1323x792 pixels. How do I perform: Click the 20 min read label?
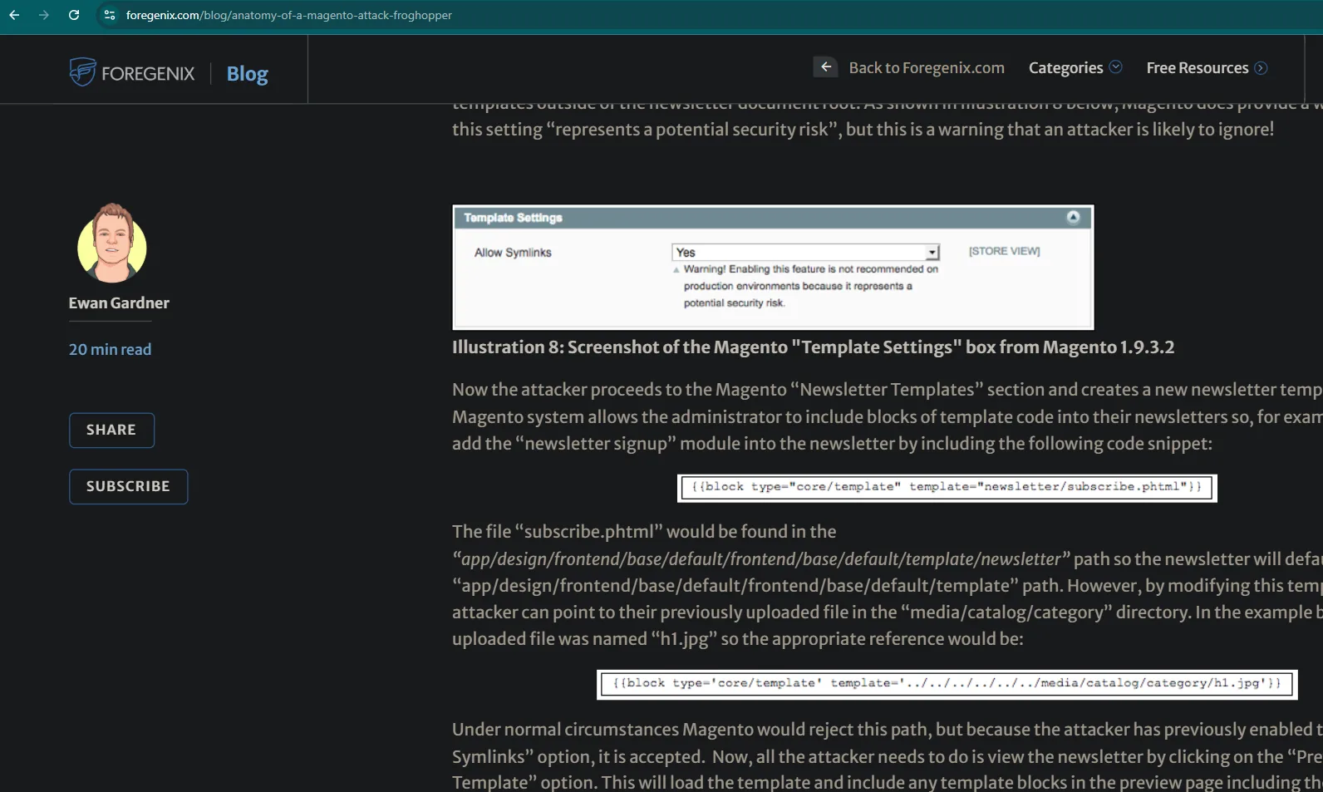(x=110, y=350)
